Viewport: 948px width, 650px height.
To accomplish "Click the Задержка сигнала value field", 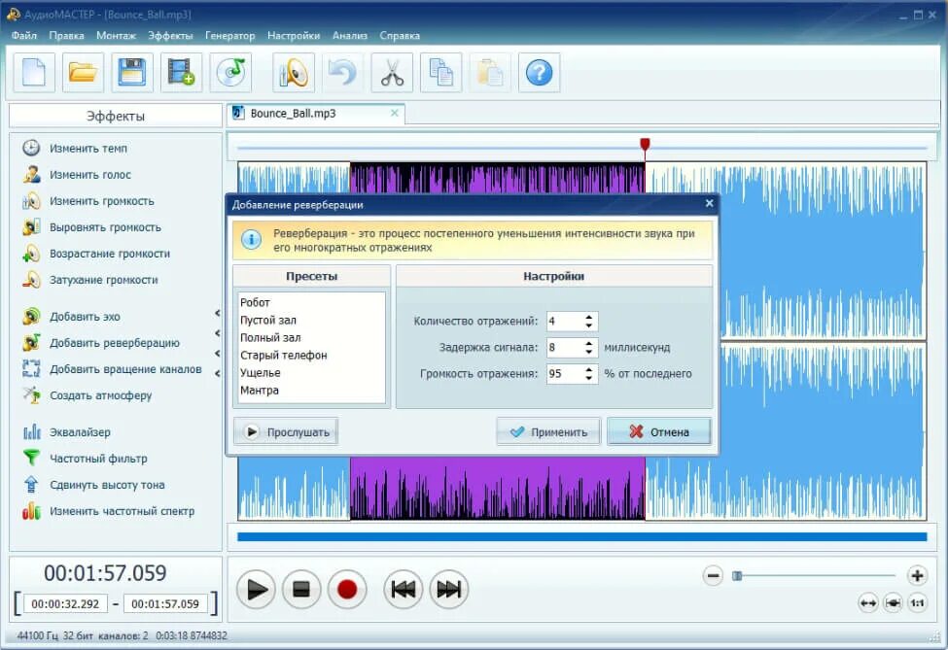I will [565, 348].
